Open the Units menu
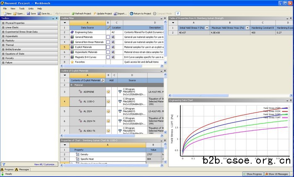 point(31,8)
